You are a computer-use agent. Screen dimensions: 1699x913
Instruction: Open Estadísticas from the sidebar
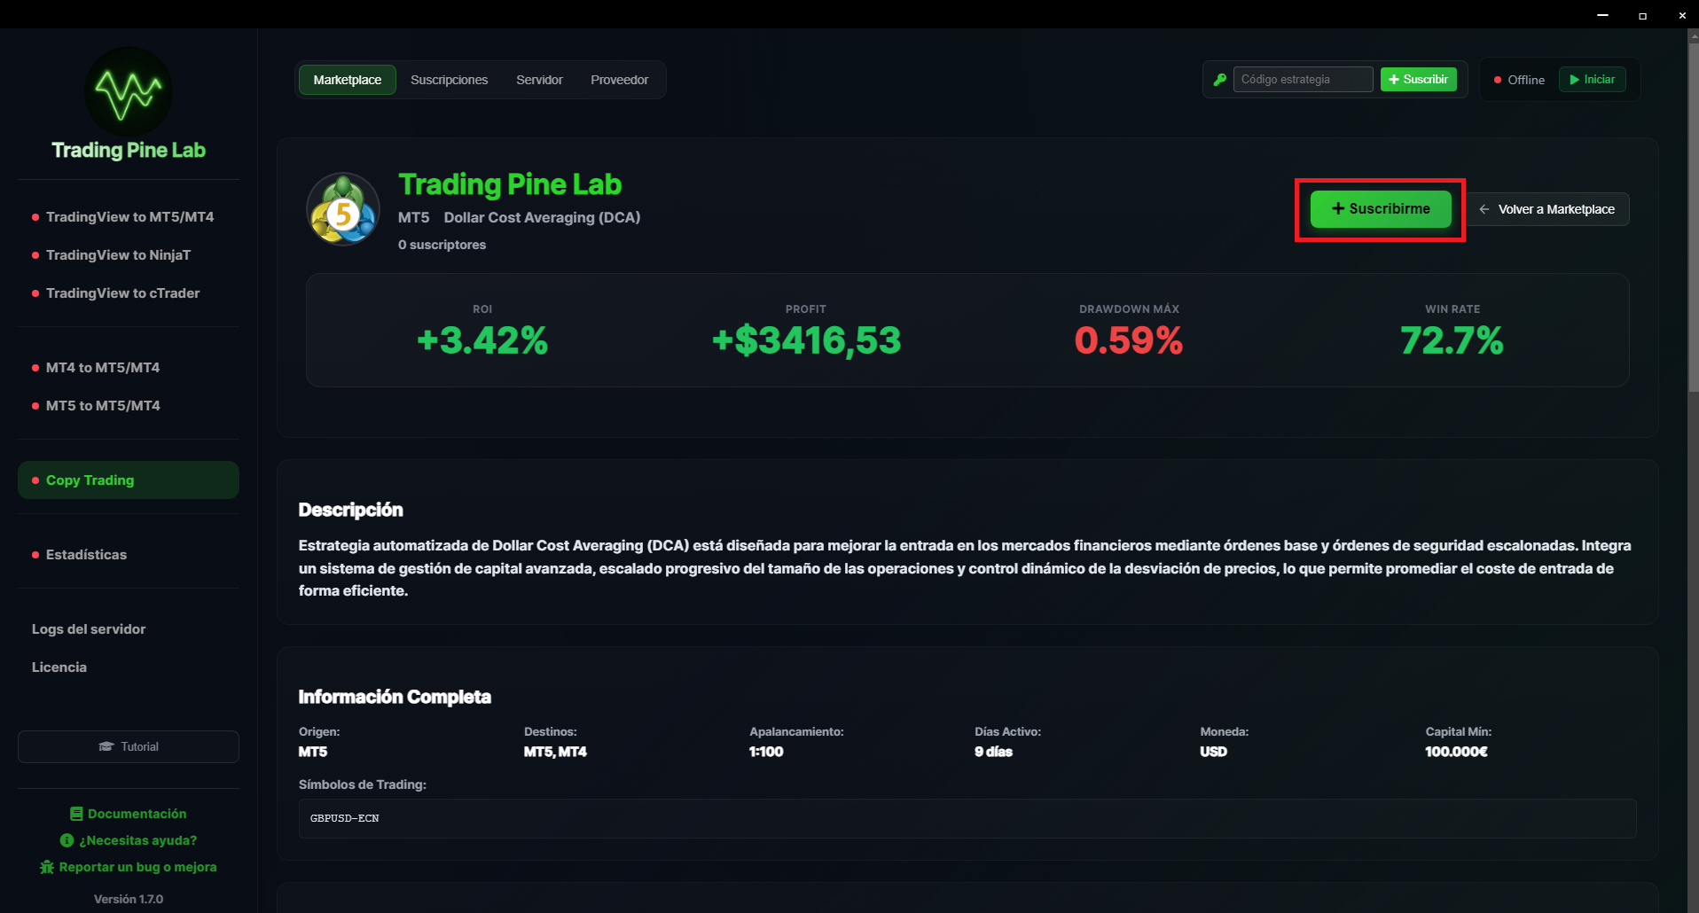point(86,555)
